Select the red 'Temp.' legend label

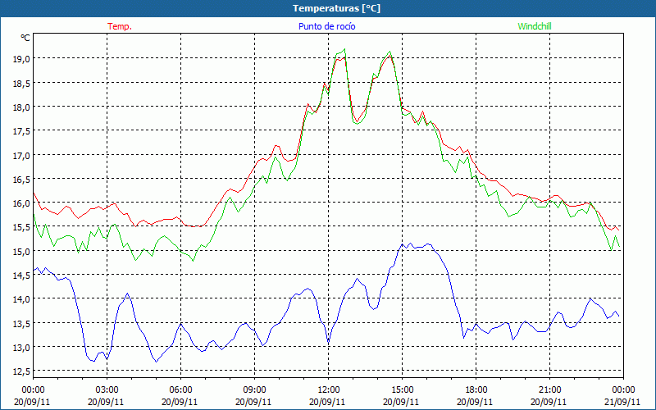coord(120,26)
